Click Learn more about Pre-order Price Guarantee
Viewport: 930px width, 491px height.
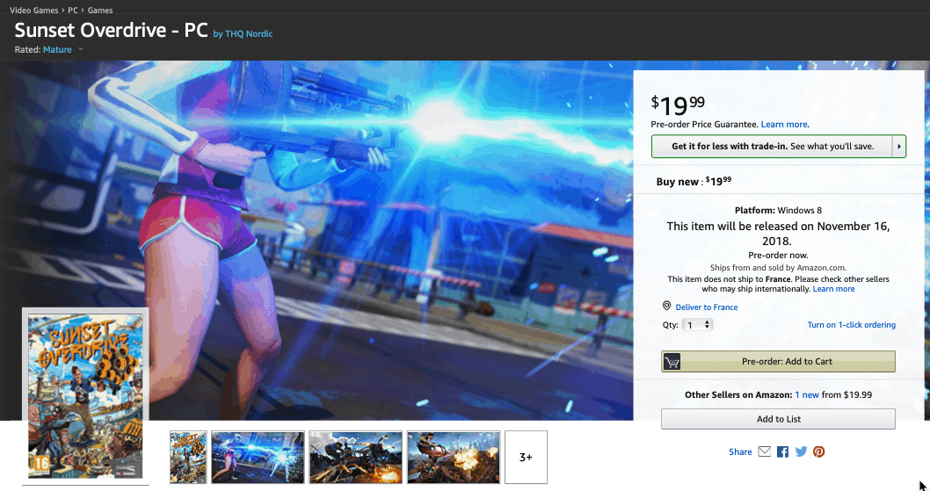click(x=784, y=125)
